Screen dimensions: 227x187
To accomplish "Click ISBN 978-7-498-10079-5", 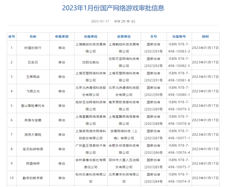I will [x=179, y=105].
